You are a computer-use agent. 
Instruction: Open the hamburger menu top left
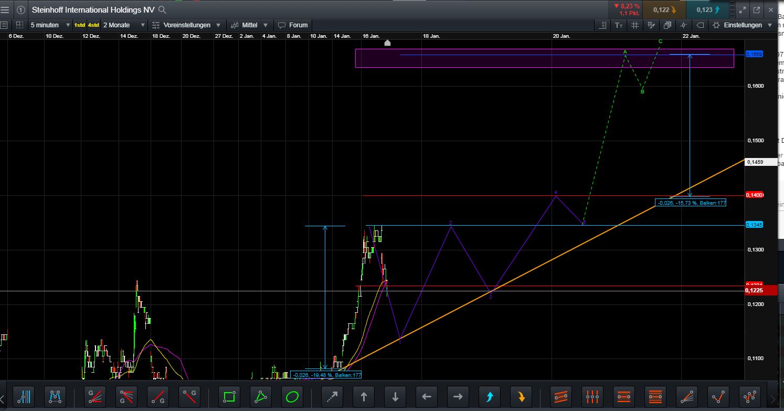point(6,9)
